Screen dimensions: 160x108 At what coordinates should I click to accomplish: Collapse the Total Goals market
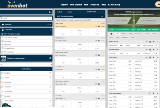158,58
